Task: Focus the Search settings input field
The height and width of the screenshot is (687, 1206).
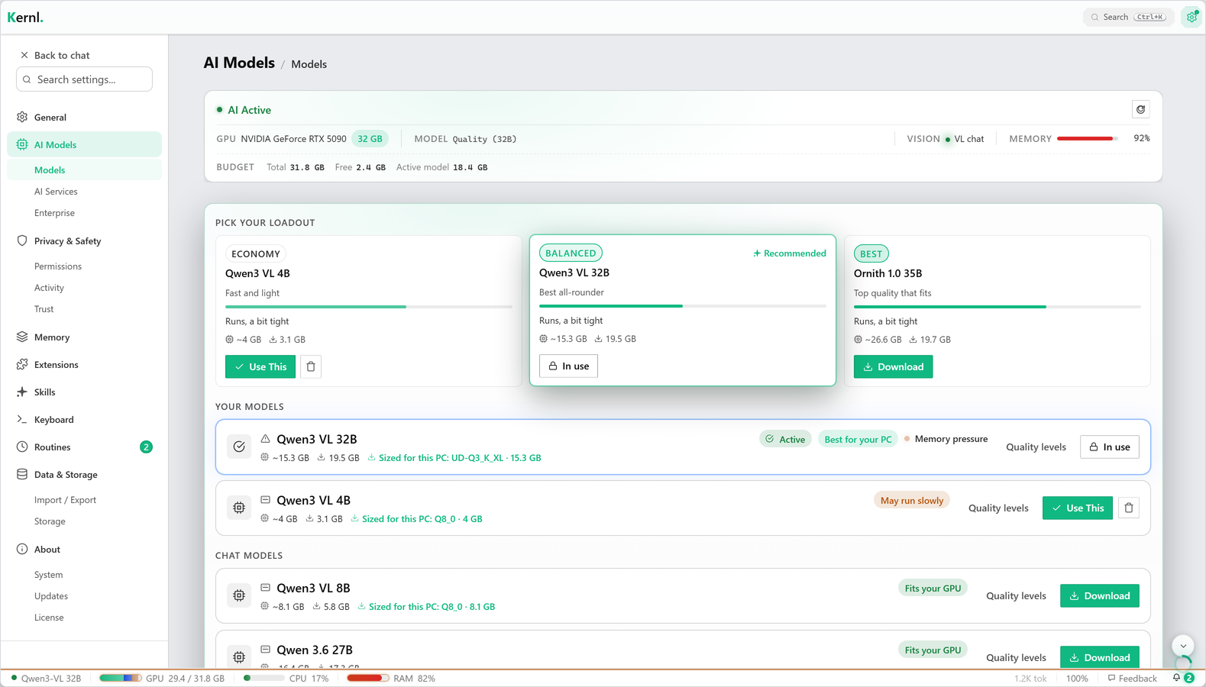Action: pyautogui.click(x=84, y=79)
